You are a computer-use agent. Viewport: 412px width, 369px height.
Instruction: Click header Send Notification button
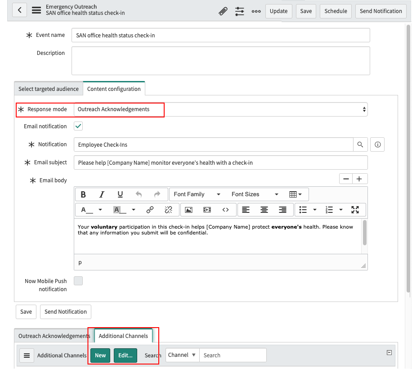pyautogui.click(x=381, y=11)
